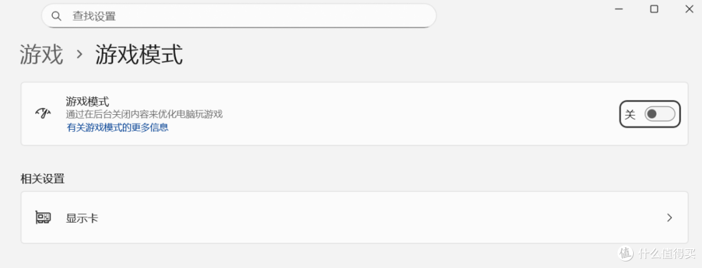The width and height of the screenshot is (702, 268).
Task: Click the speedometer game mode icon
Action: coord(43,114)
